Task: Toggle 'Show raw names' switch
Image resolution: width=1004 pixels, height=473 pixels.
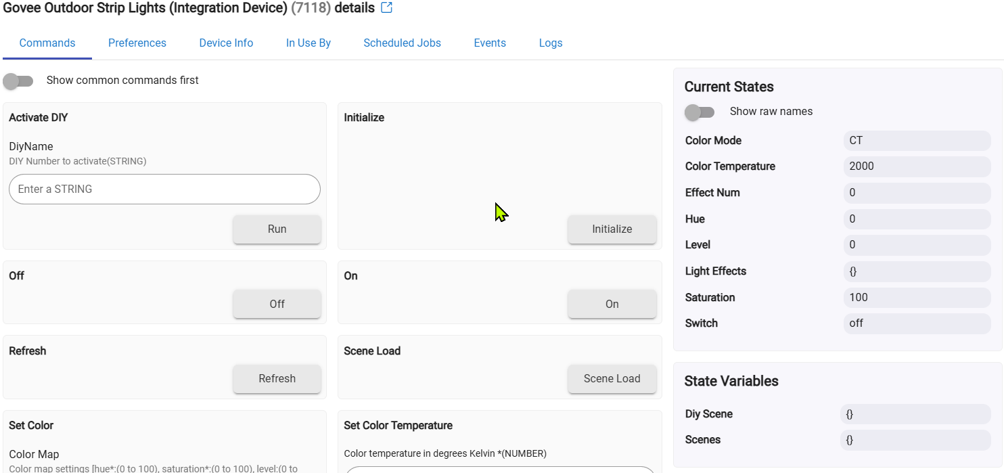Action: 700,112
